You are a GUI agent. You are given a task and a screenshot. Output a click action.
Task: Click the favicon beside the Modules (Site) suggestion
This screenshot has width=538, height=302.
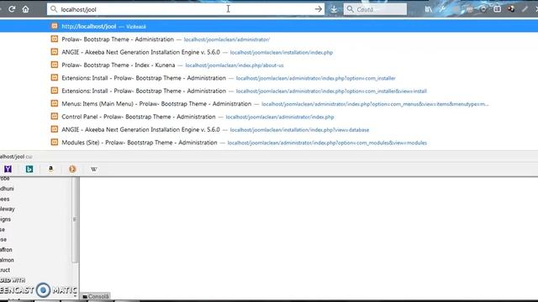pos(54,142)
